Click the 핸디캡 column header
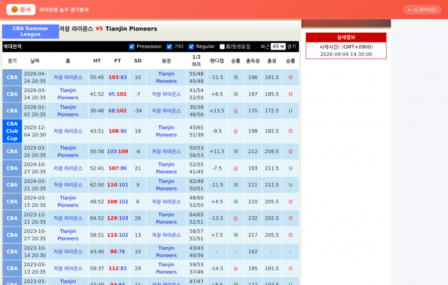Viewport: 448px width, 285px height. 217,61
